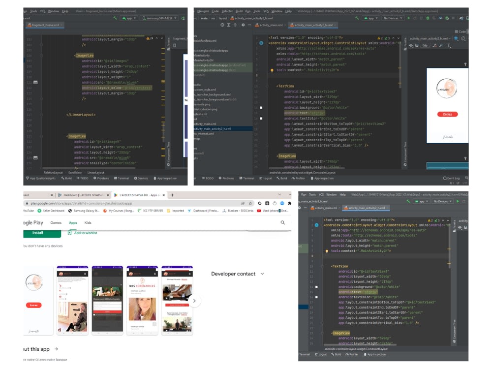Open the 'No Devices' device dropdown
The height and width of the screenshot is (369, 492).
click(392, 18)
